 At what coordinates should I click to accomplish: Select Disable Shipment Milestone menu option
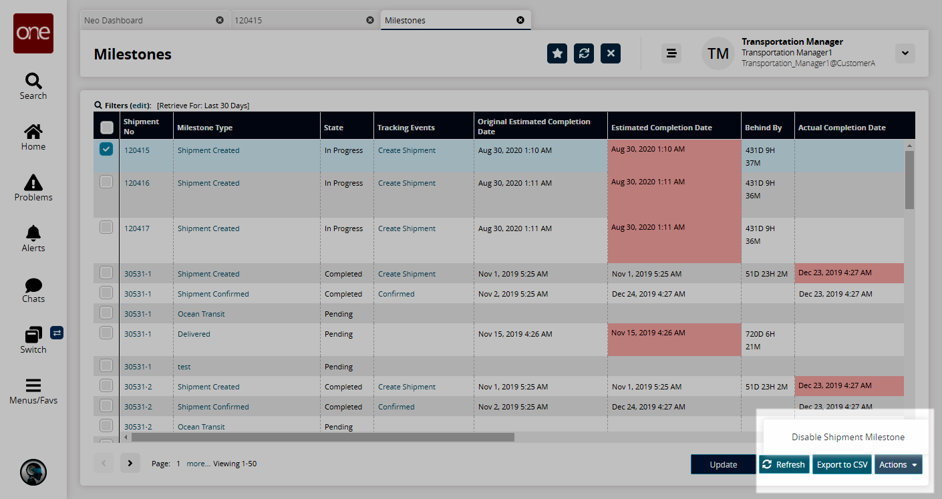[848, 437]
